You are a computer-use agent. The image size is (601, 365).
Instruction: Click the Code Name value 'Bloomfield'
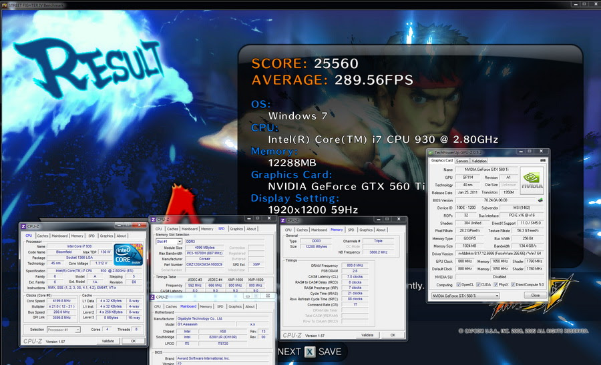coord(63,252)
